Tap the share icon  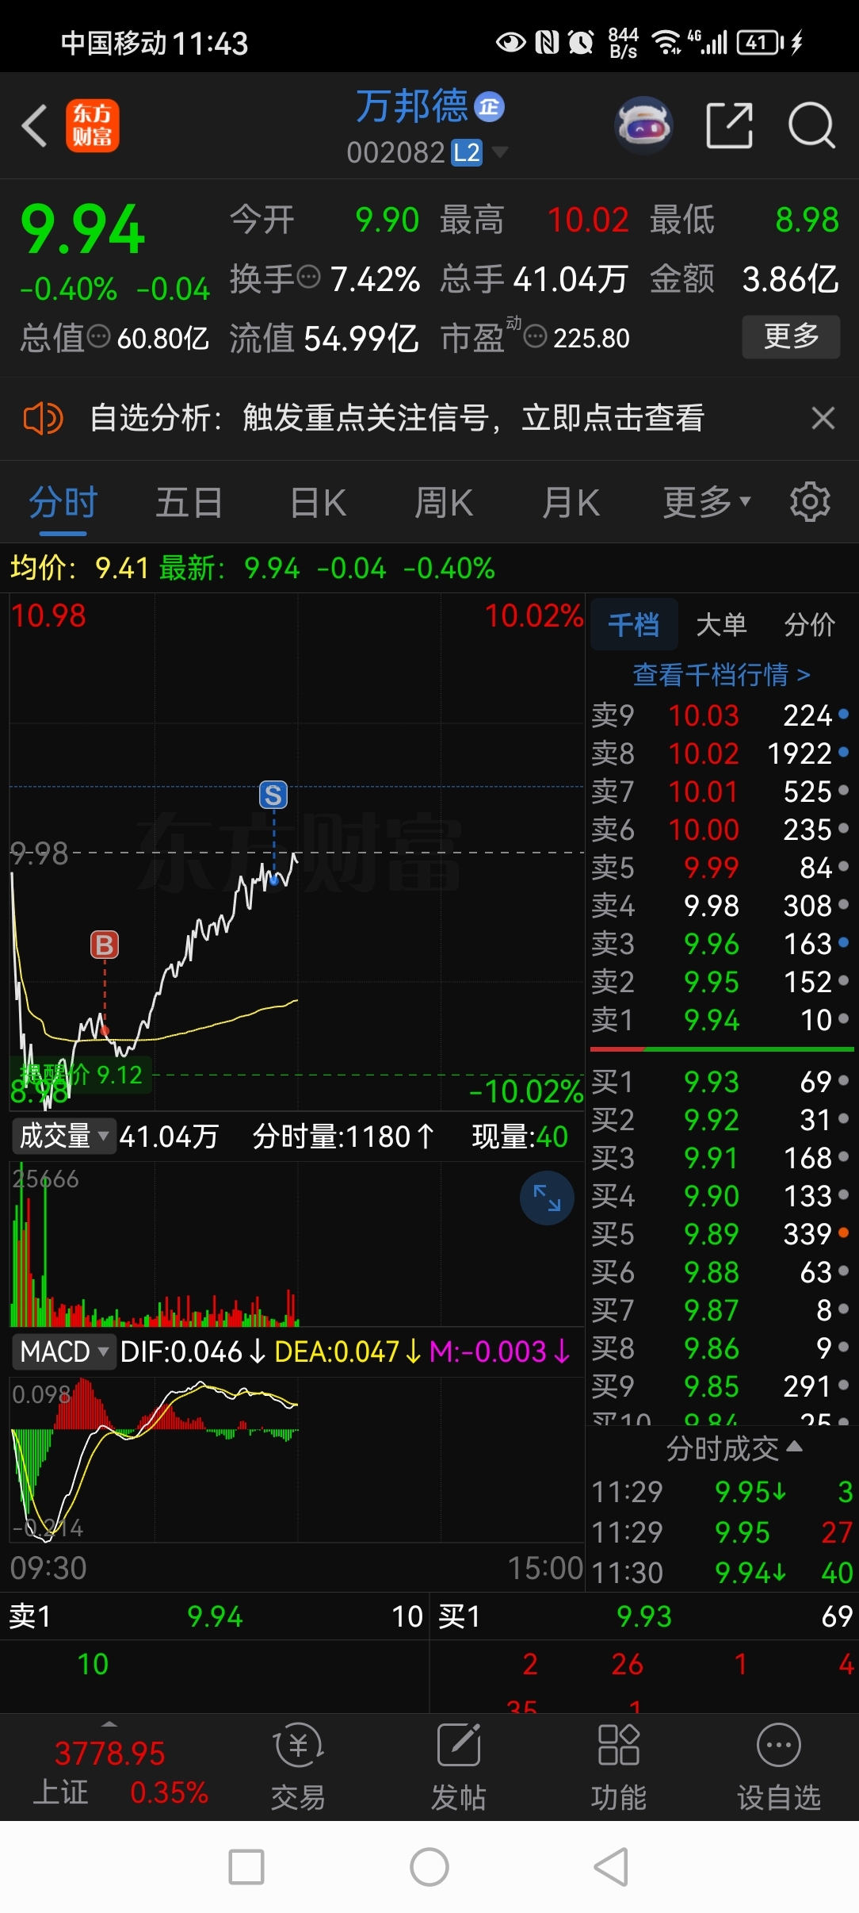pos(729,125)
